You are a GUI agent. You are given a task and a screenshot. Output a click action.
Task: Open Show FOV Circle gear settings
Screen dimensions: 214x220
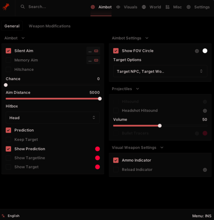point(197,51)
